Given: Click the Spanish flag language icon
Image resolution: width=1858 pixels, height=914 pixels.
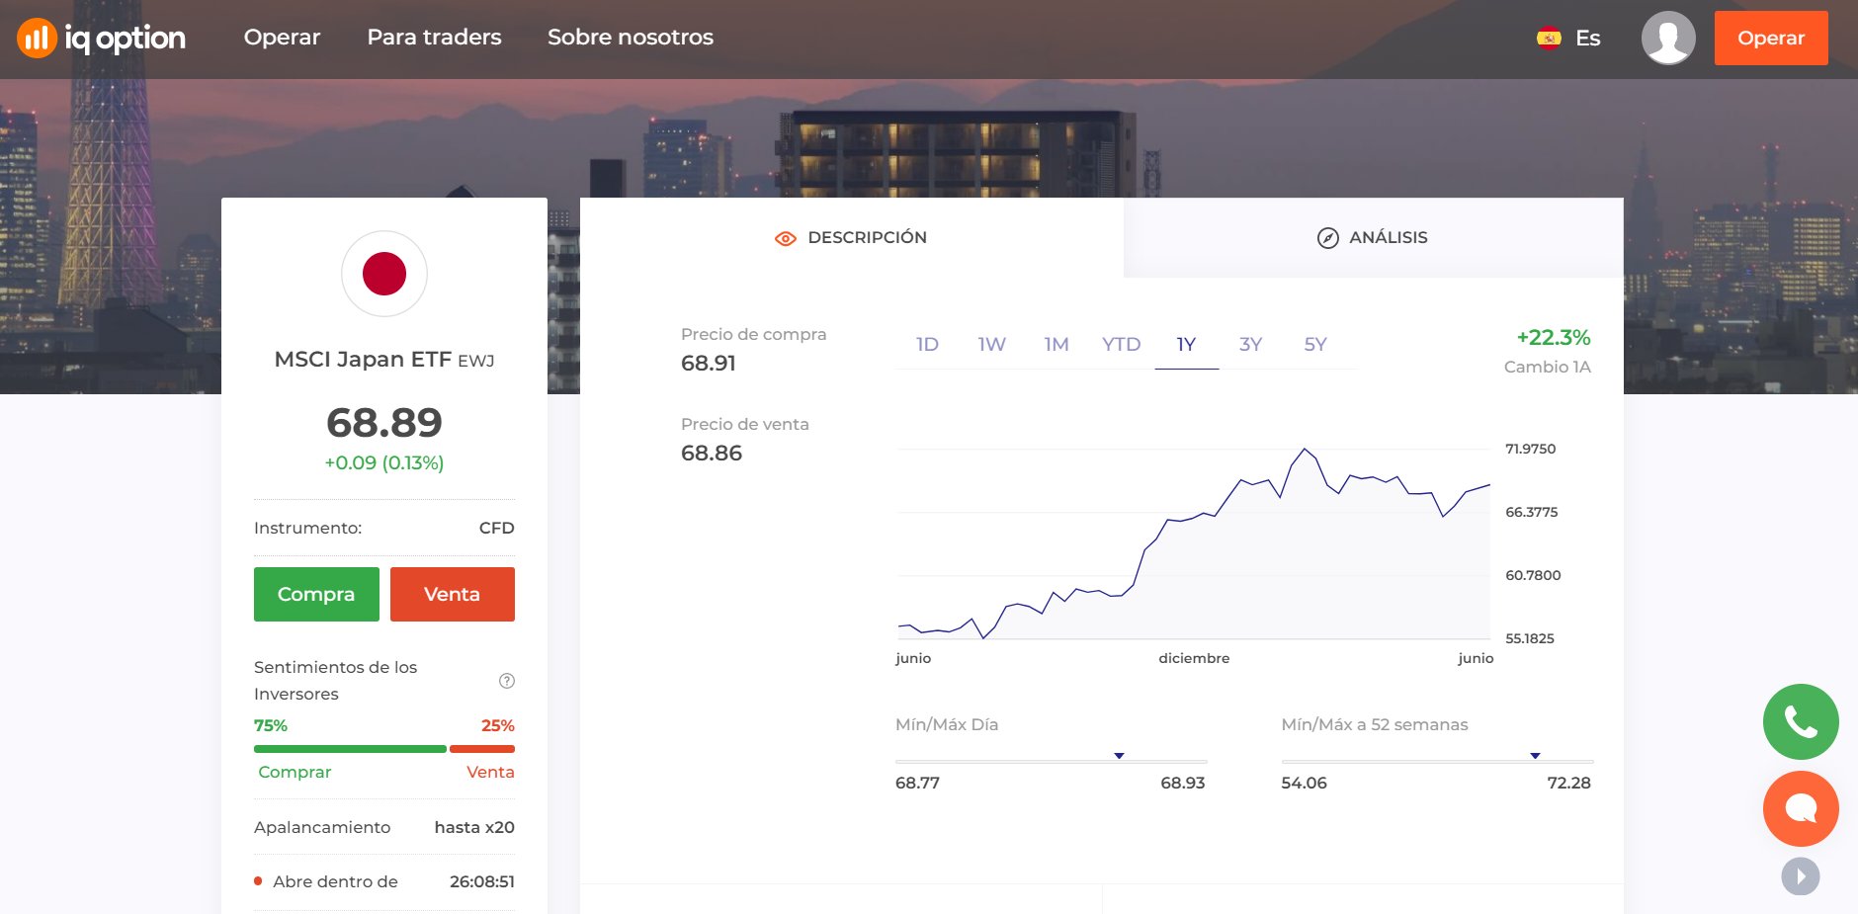Looking at the screenshot, I should point(1549,39).
